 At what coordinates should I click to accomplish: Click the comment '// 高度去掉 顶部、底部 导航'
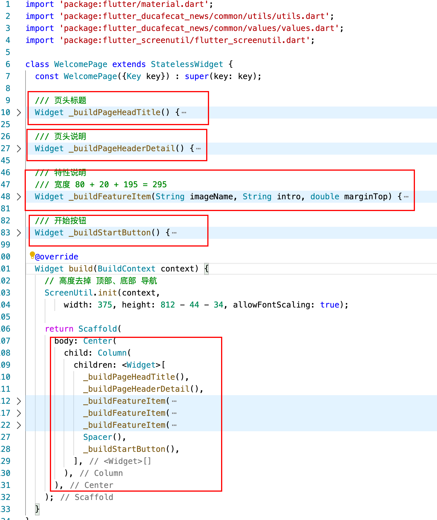pos(101,281)
